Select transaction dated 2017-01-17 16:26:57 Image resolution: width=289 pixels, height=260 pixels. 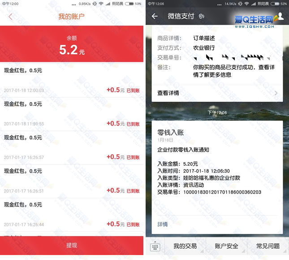[72, 147]
